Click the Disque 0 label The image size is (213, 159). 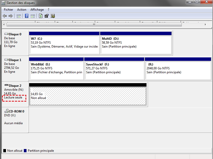pos(15,34)
